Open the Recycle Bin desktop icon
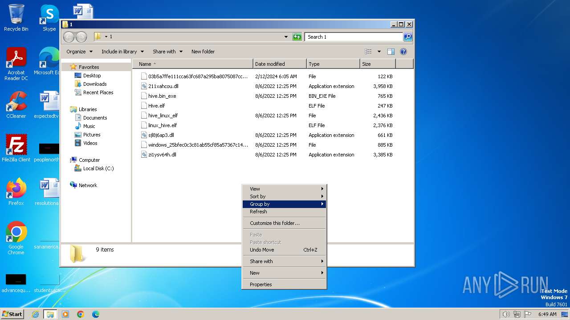 (16, 18)
